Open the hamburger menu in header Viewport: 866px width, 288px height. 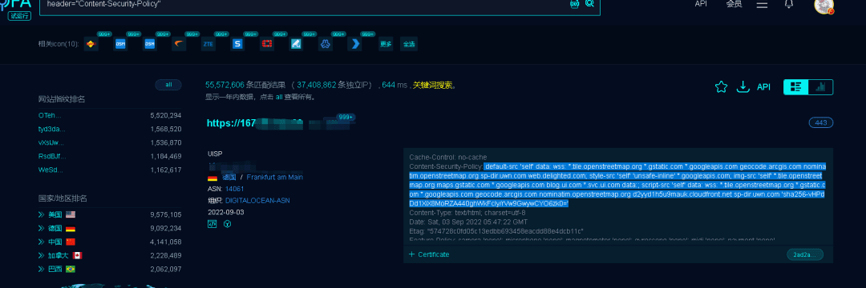763,5
